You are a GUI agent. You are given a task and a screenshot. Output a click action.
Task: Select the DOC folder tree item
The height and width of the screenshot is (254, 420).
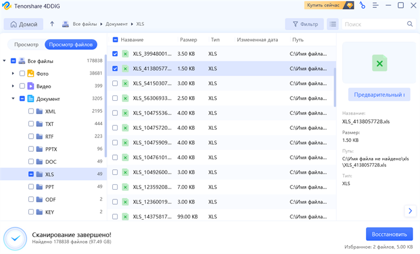(x=53, y=162)
